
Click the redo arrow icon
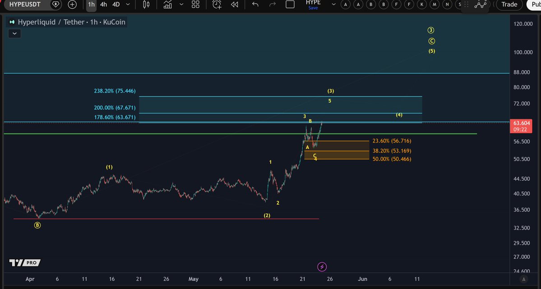pyautogui.click(x=273, y=5)
